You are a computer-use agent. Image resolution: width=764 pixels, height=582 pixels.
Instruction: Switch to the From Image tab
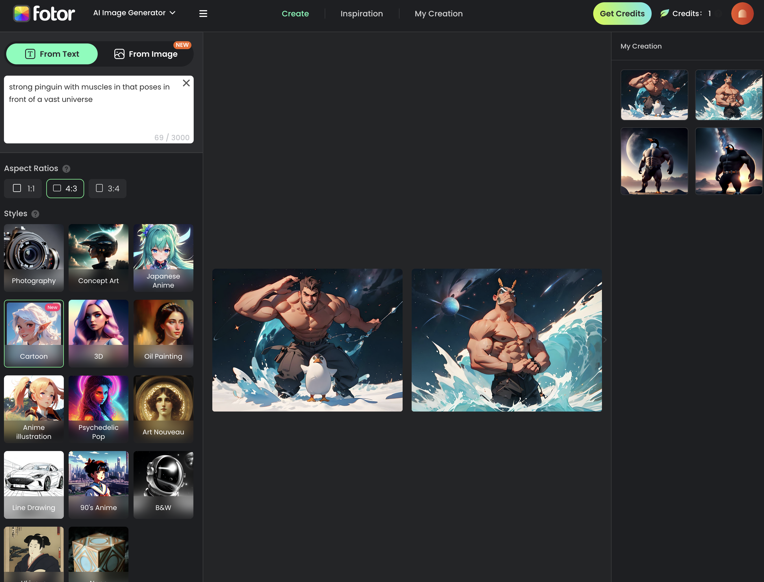pos(146,54)
